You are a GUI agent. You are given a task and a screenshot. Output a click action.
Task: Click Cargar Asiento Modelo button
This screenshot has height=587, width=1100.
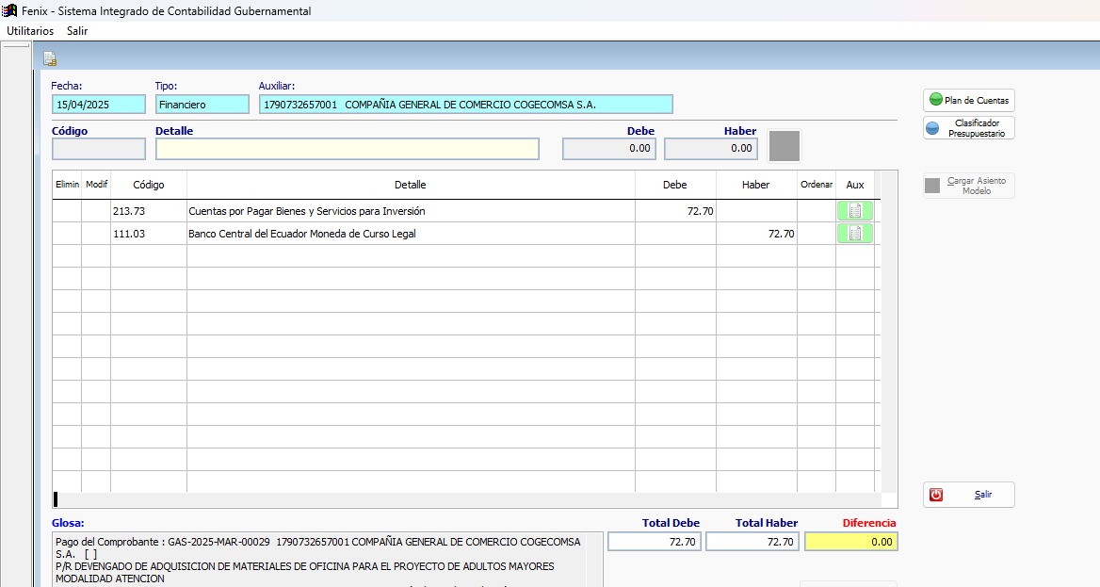coord(968,186)
